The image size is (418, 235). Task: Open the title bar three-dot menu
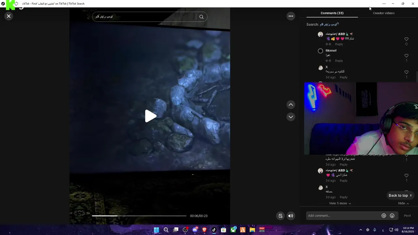384,4
